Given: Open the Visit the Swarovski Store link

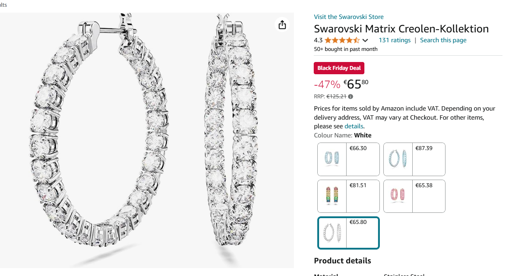Looking at the screenshot, I should (349, 17).
